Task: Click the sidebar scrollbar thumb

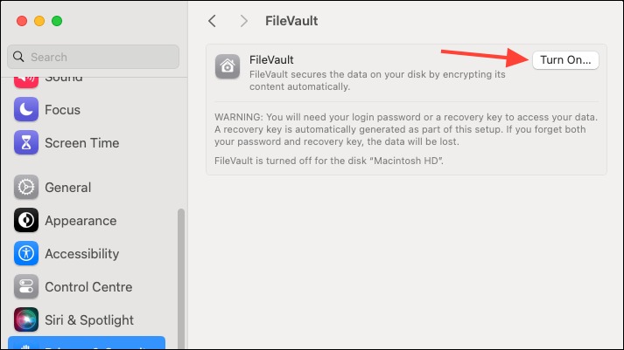Action: [181, 279]
